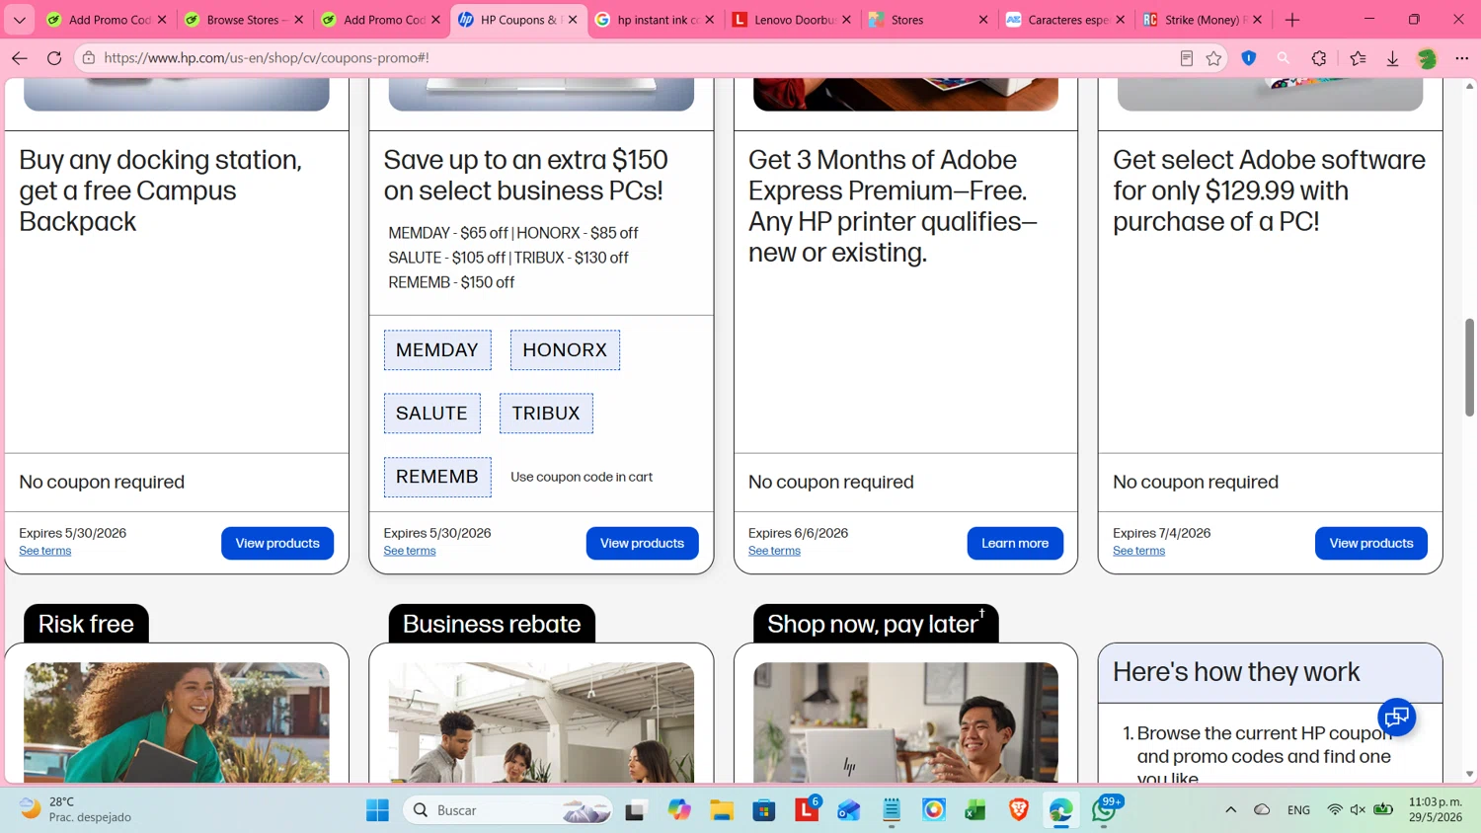This screenshot has width=1481, height=833.
Task: Open Brave browser from taskbar
Action: [1019, 810]
